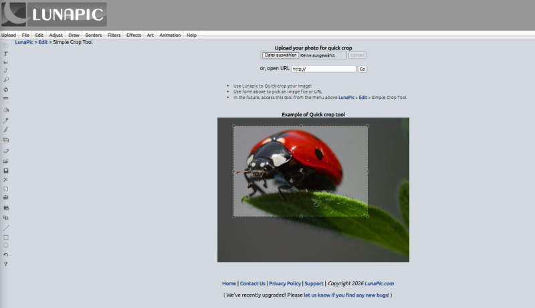
Task: Click the printer icon
Action: (x=6, y=198)
